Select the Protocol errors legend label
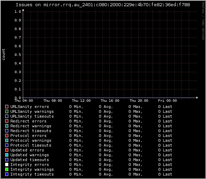This screenshot has width=206, height=179. tap(28, 136)
